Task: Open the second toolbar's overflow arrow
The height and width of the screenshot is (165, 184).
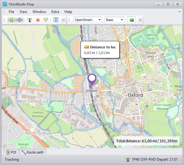Action: coord(140,20)
